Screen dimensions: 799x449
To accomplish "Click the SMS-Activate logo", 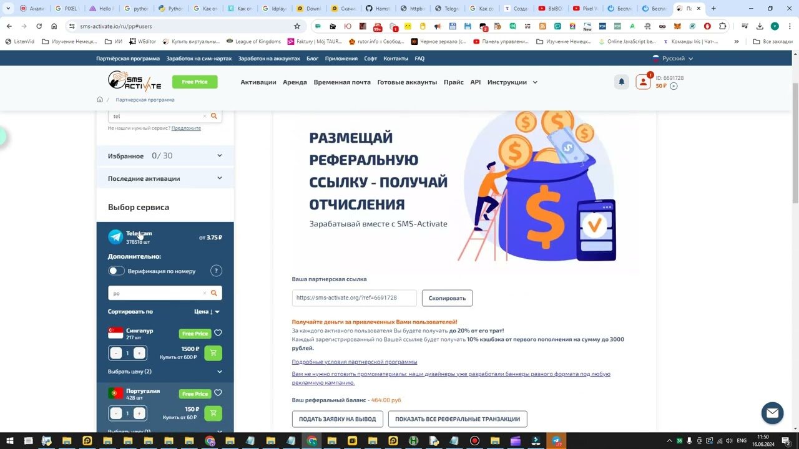I will 134,81.
